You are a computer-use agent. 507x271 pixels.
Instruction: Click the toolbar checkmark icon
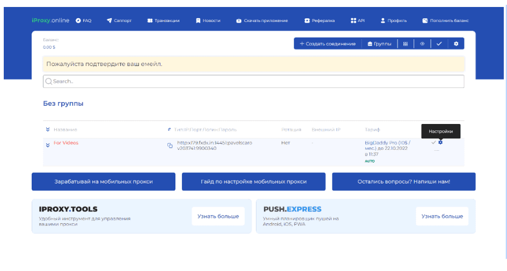(439, 43)
